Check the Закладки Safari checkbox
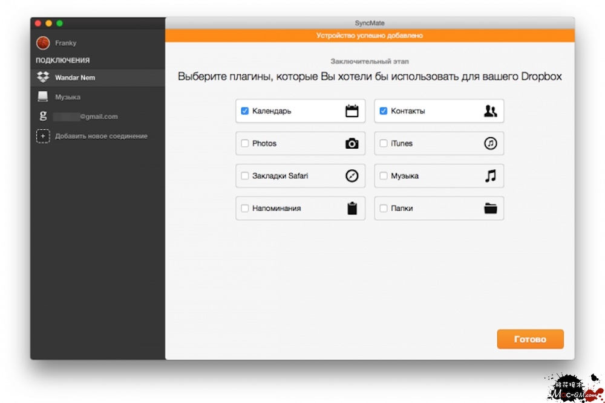This screenshot has height=403, width=605. (x=245, y=176)
